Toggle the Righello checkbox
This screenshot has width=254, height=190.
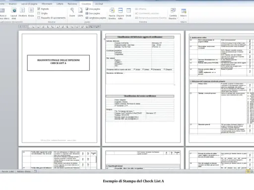(39, 9)
